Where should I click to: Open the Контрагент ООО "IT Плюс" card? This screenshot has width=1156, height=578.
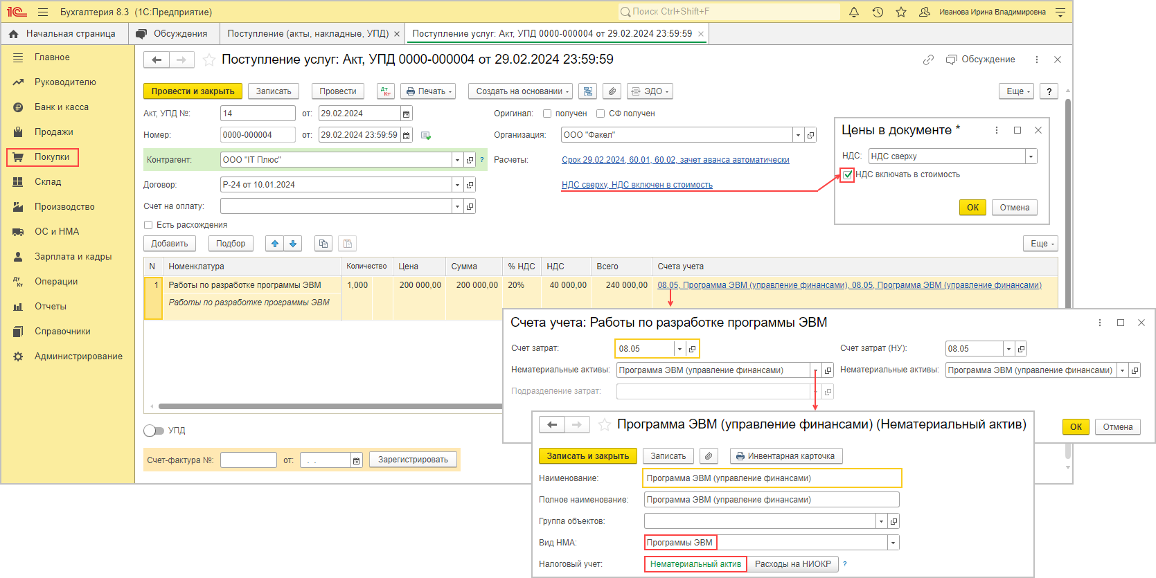(470, 160)
